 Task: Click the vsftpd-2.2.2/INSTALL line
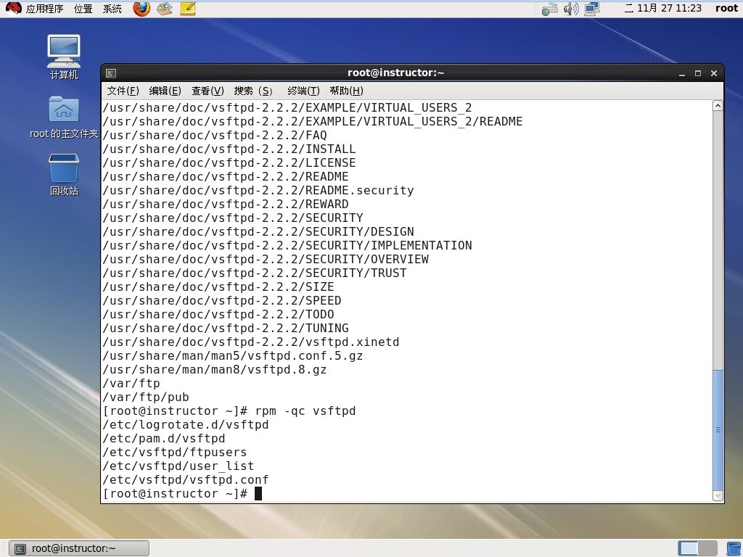click(229, 149)
